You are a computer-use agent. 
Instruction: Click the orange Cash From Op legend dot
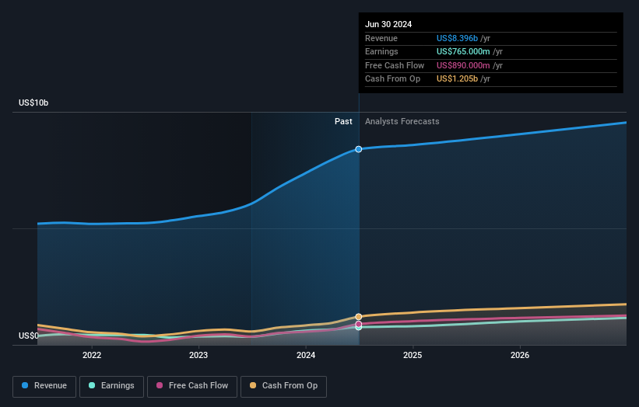253,385
